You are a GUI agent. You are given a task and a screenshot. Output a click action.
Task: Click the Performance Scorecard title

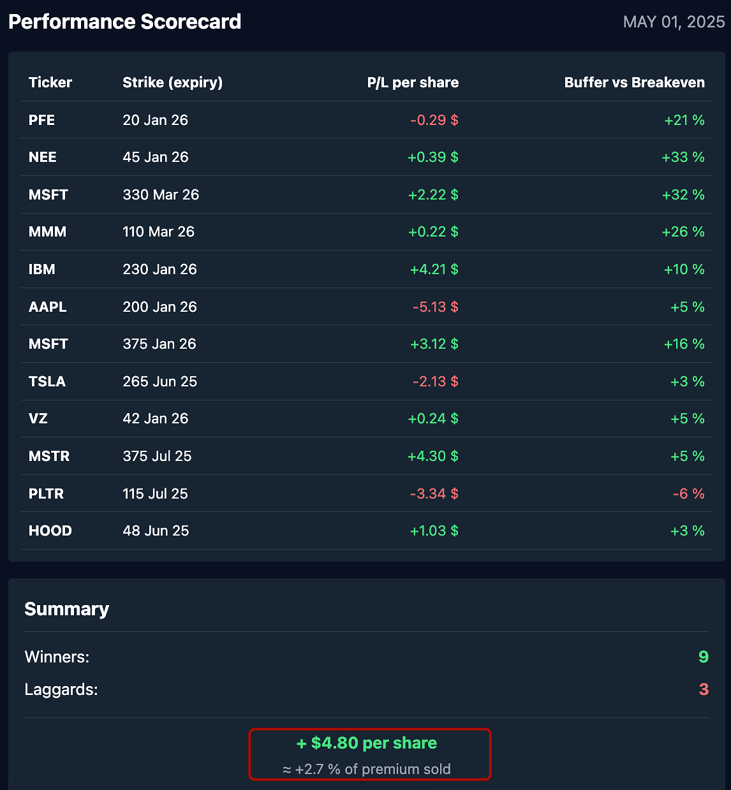pos(125,22)
